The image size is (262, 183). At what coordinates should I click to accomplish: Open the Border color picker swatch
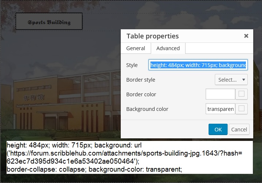242,94
